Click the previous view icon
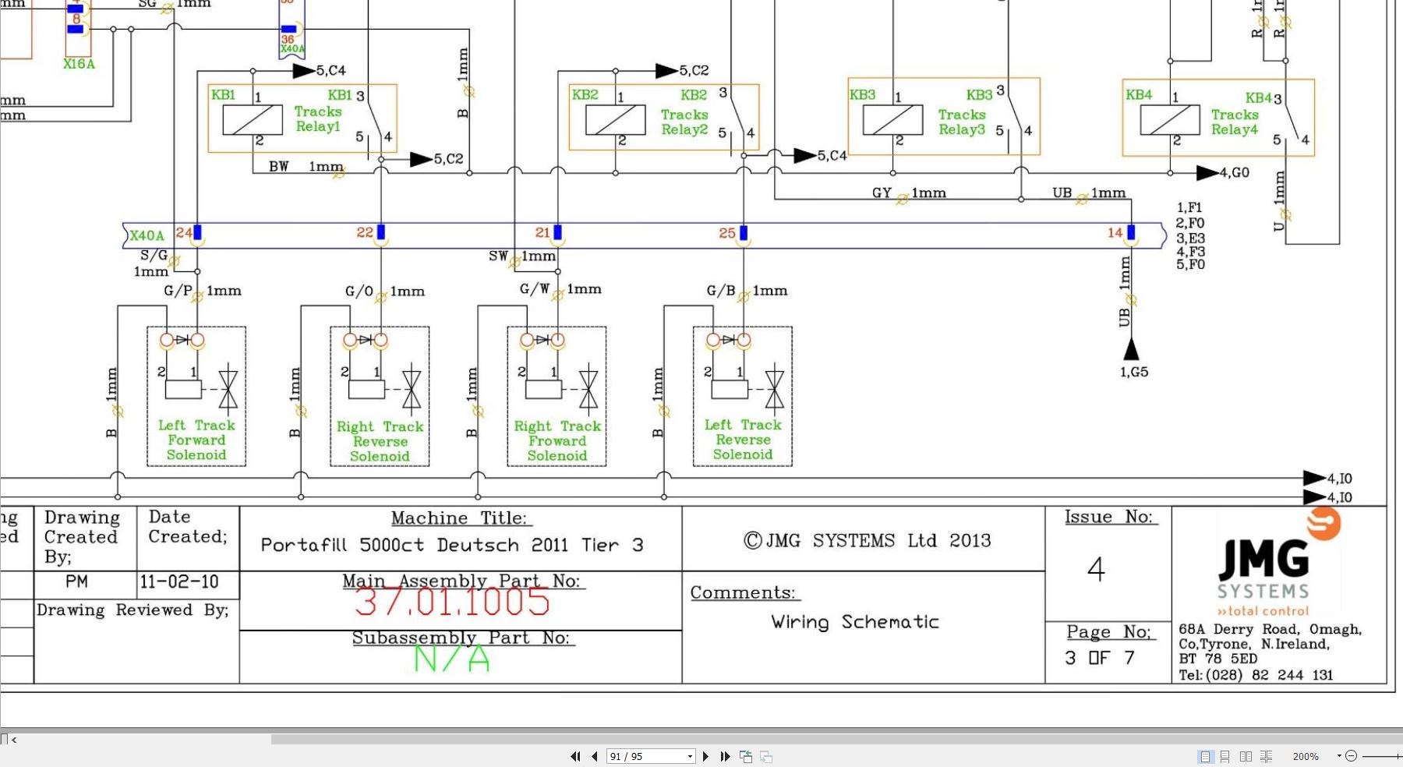The image size is (1403, 767). click(746, 756)
